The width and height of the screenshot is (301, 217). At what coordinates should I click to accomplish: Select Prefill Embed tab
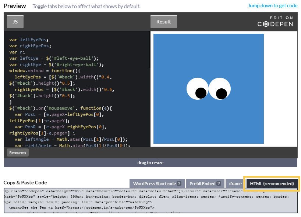(x=205, y=184)
